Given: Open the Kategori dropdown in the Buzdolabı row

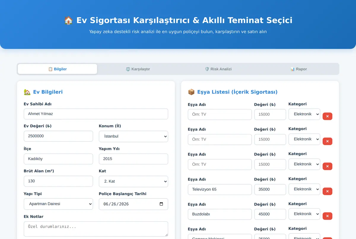Looking at the screenshot, I should 304,214.
